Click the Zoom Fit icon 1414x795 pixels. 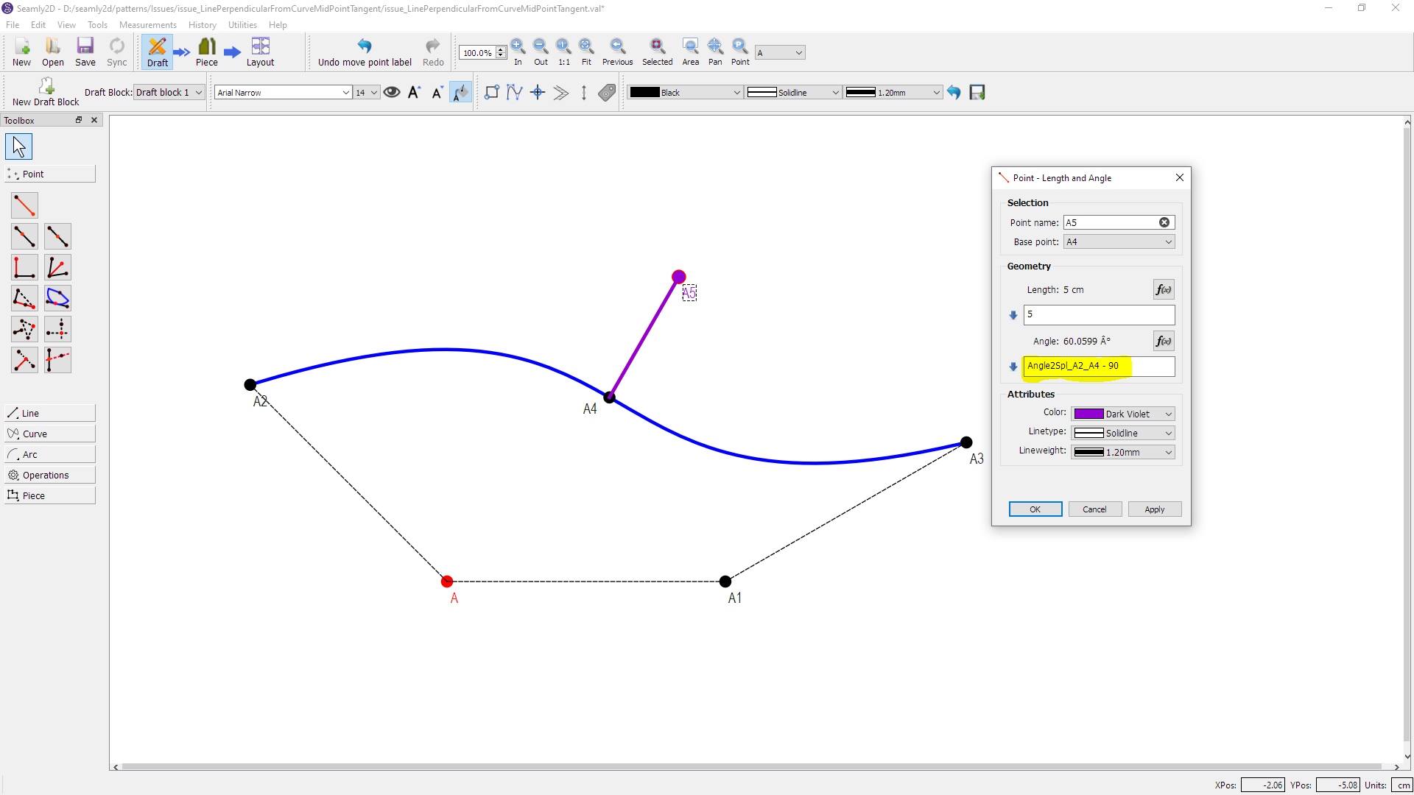(586, 47)
